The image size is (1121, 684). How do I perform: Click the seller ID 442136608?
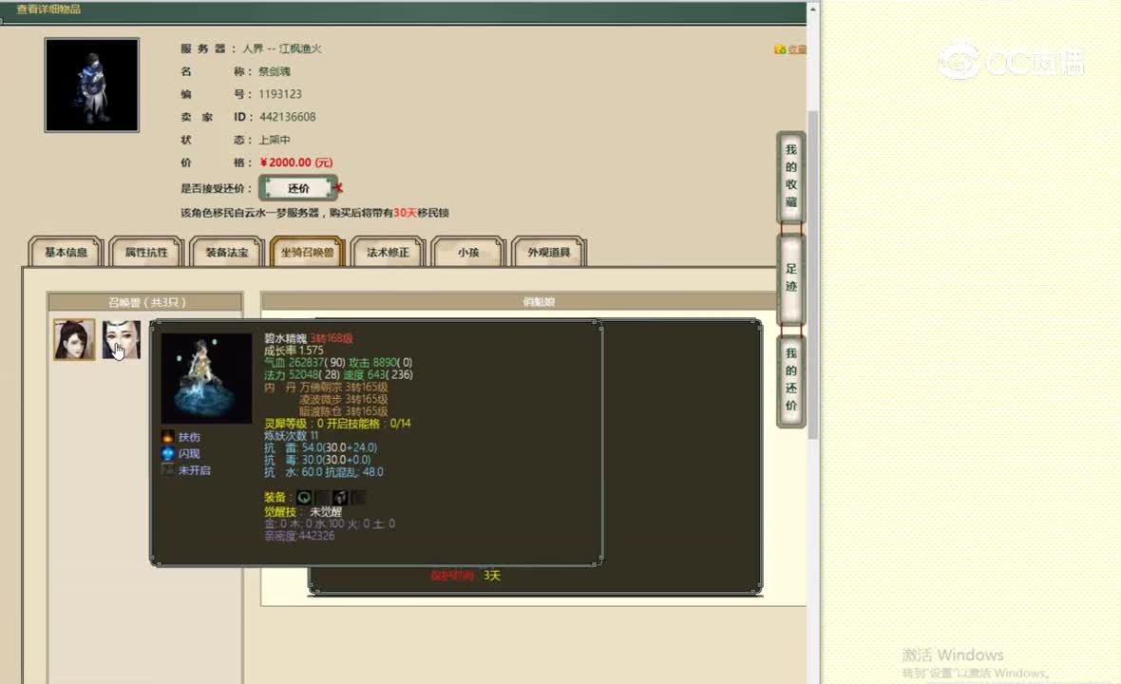(x=288, y=117)
